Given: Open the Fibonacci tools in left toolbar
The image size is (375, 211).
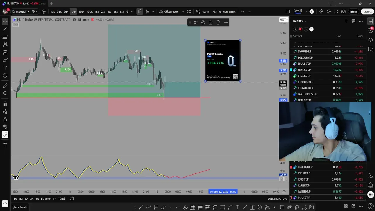Looking at the screenshot, I should click(5, 37).
